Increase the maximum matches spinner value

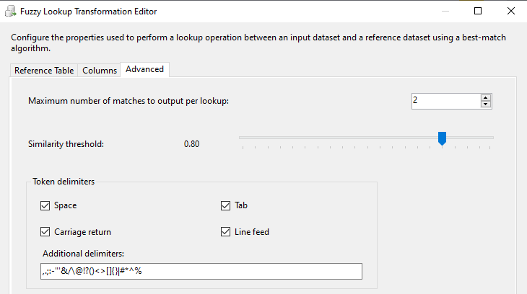tap(486, 97)
